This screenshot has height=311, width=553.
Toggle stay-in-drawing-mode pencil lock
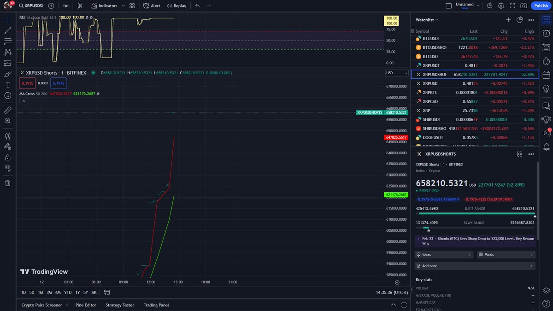click(8, 147)
